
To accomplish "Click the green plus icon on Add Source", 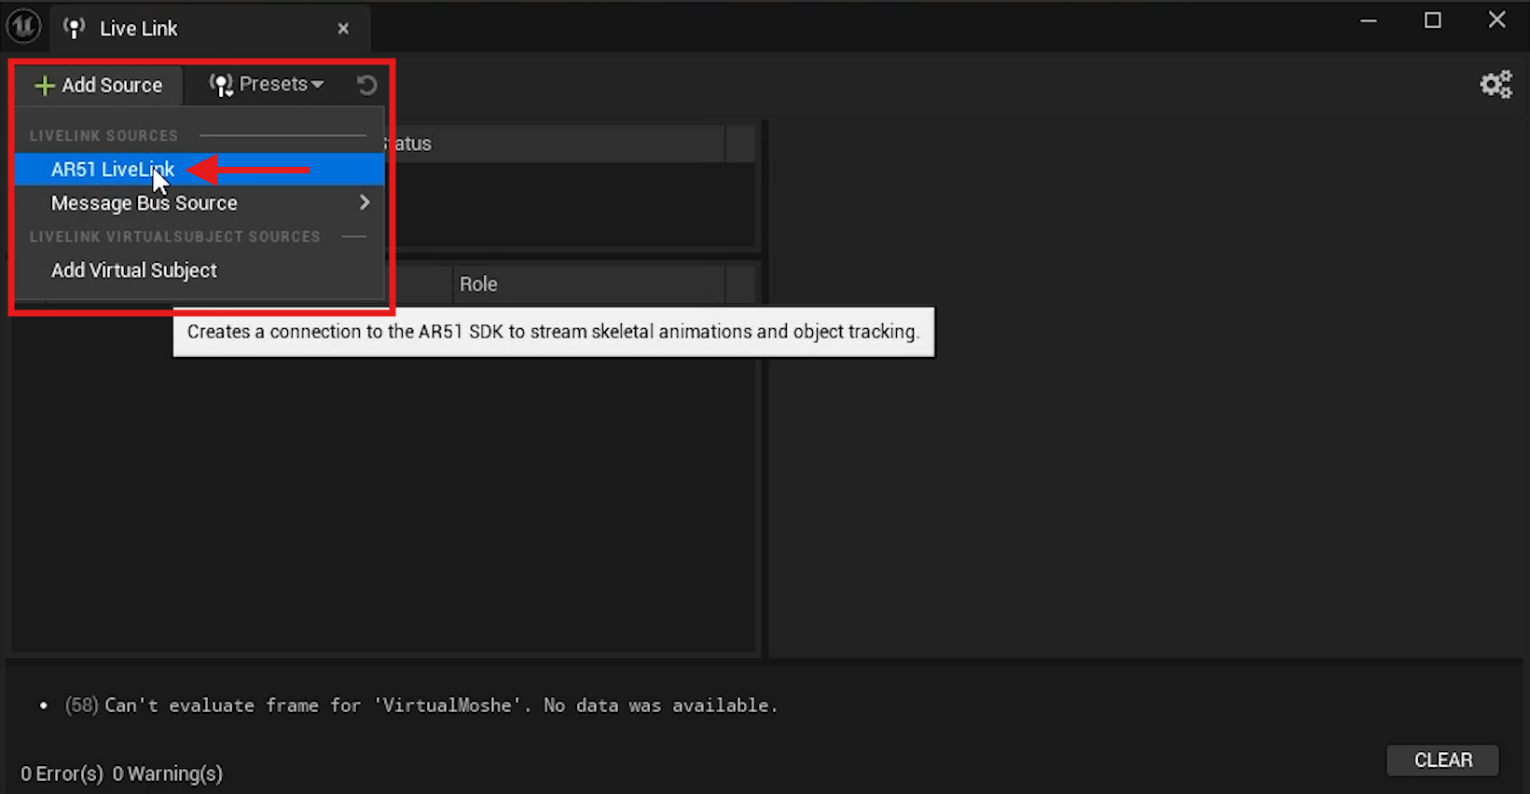I will coord(44,86).
